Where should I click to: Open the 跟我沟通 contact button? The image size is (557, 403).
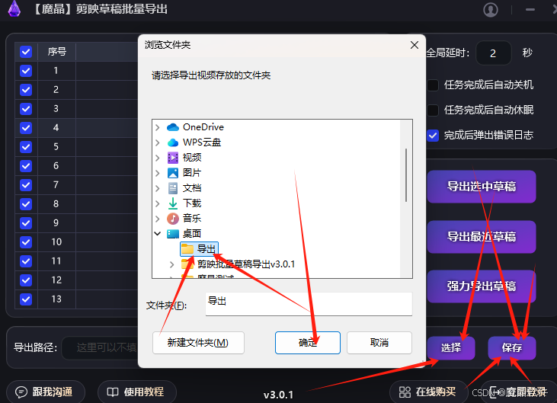point(46,392)
